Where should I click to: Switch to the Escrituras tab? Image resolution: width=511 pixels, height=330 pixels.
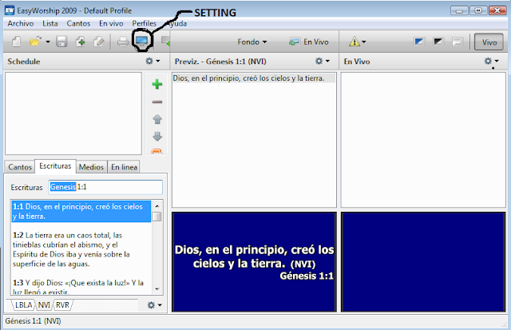55,166
